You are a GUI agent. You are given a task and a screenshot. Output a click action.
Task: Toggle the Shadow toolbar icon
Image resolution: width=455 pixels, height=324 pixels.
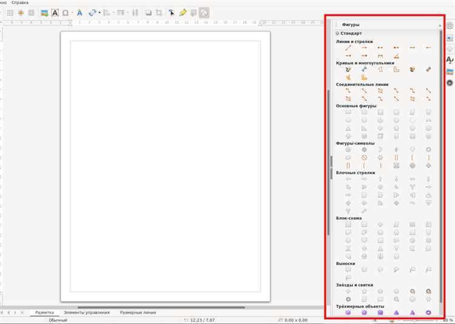point(148,13)
